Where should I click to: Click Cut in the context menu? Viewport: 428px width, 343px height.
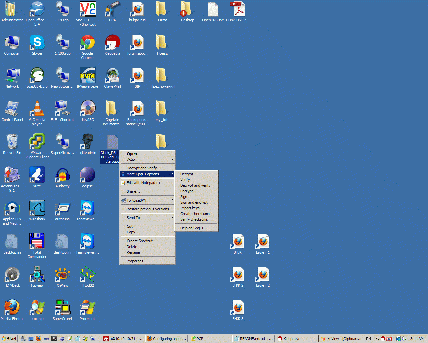pyautogui.click(x=147, y=226)
